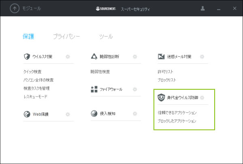Open 侵入検知 settings gear
The height and width of the screenshot is (164, 243).
pos(135,114)
